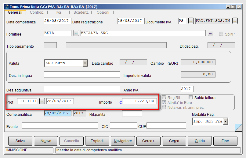Click the Salva button
Image resolution: width=246 pixels, height=158 pixels.
(20, 141)
